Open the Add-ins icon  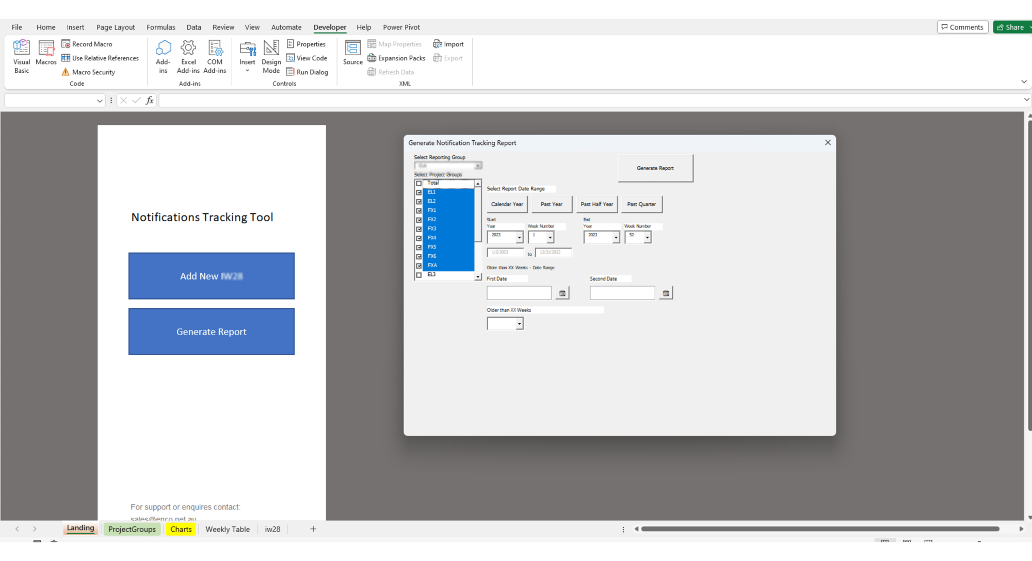[163, 57]
